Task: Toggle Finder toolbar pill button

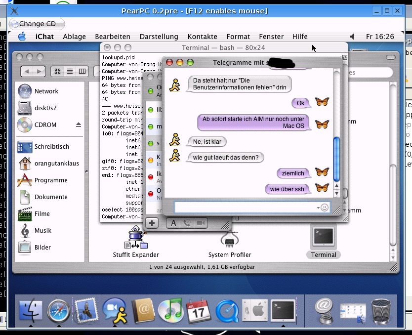Action: 391,57
